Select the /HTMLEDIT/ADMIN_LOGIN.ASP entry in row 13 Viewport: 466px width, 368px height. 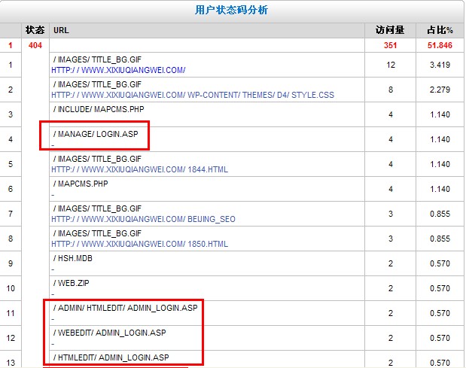coord(111,357)
